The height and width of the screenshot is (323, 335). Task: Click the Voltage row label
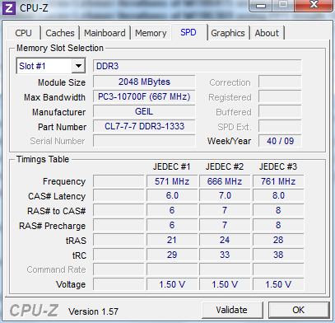(x=71, y=284)
